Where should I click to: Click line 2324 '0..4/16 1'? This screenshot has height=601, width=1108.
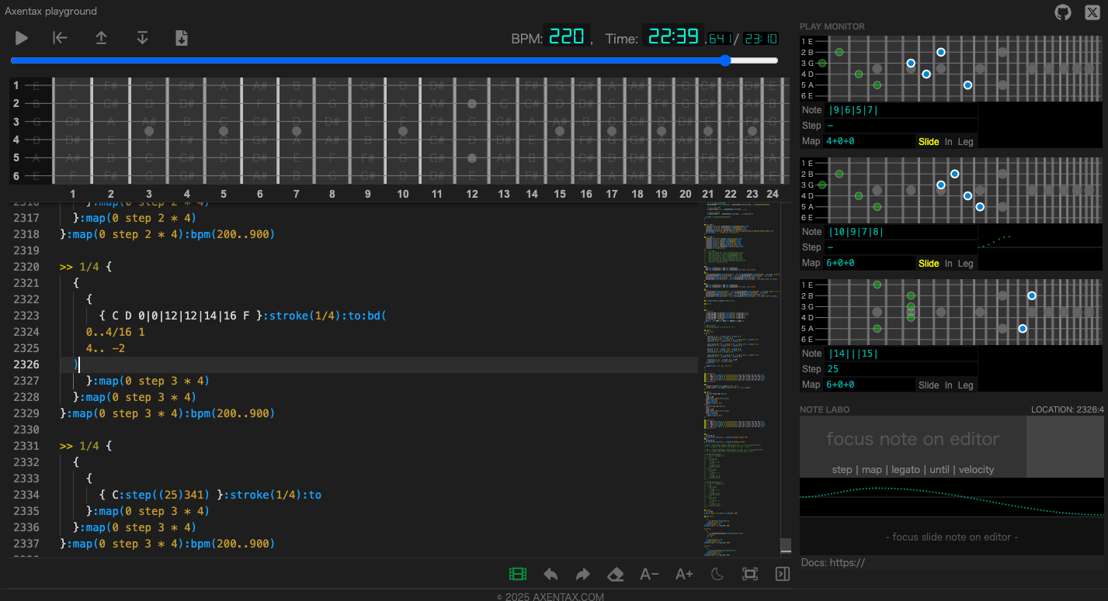coord(115,332)
